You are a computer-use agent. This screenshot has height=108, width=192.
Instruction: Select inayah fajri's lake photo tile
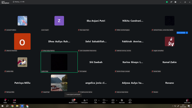(x=59, y=83)
